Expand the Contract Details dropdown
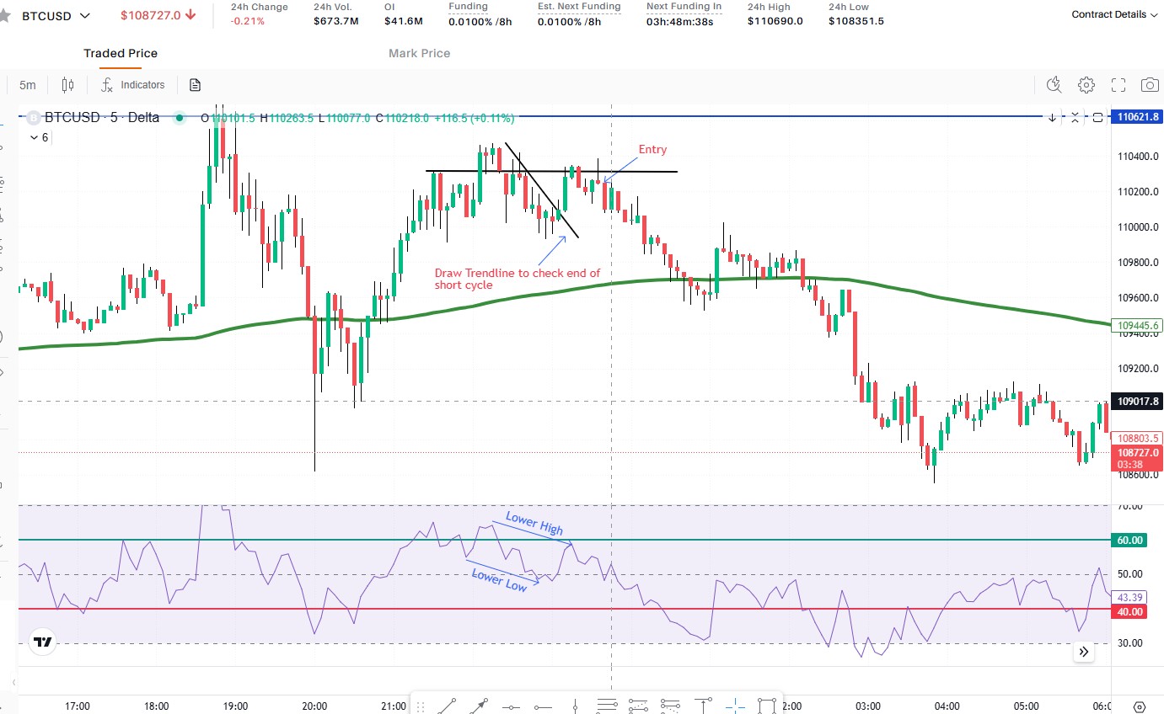This screenshot has width=1164, height=714. pyautogui.click(x=1114, y=14)
